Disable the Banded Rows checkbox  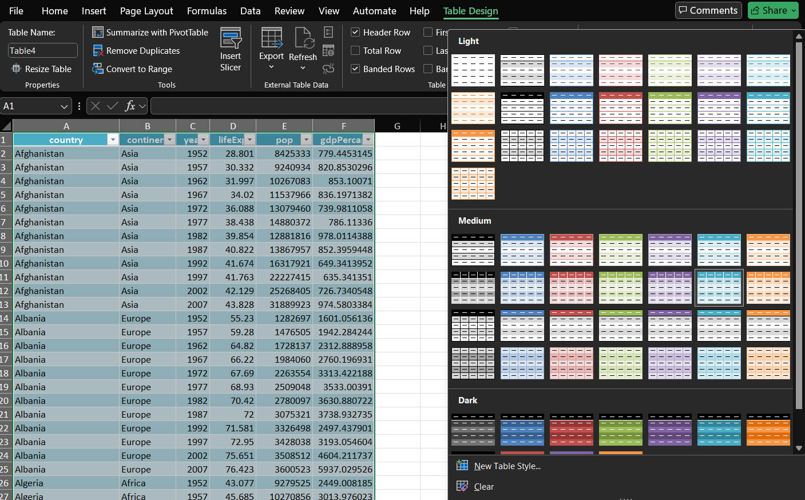355,69
